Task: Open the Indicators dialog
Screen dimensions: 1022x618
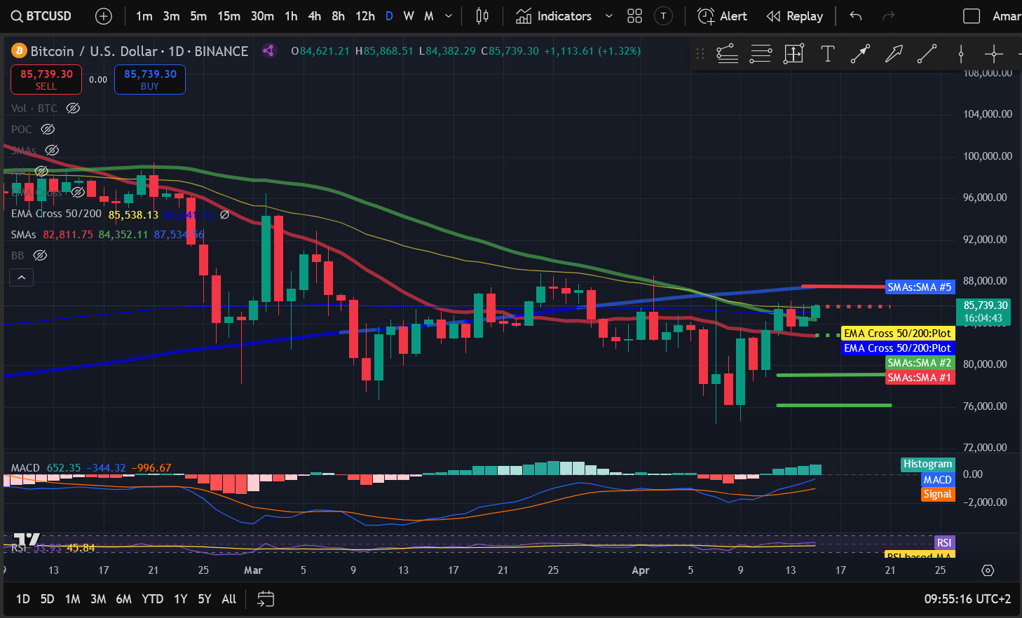Action: tap(554, 16)
